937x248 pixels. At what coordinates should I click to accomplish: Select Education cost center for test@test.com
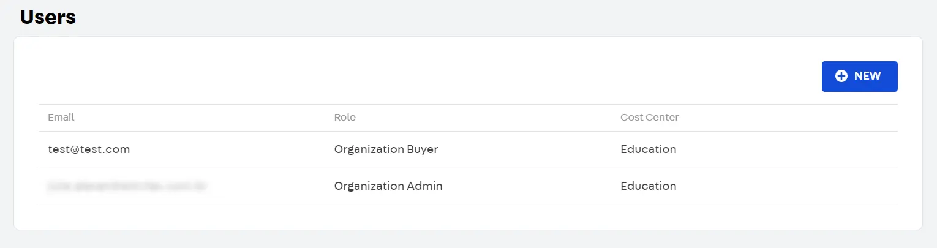pyautogui.click(x=648, y=149)
